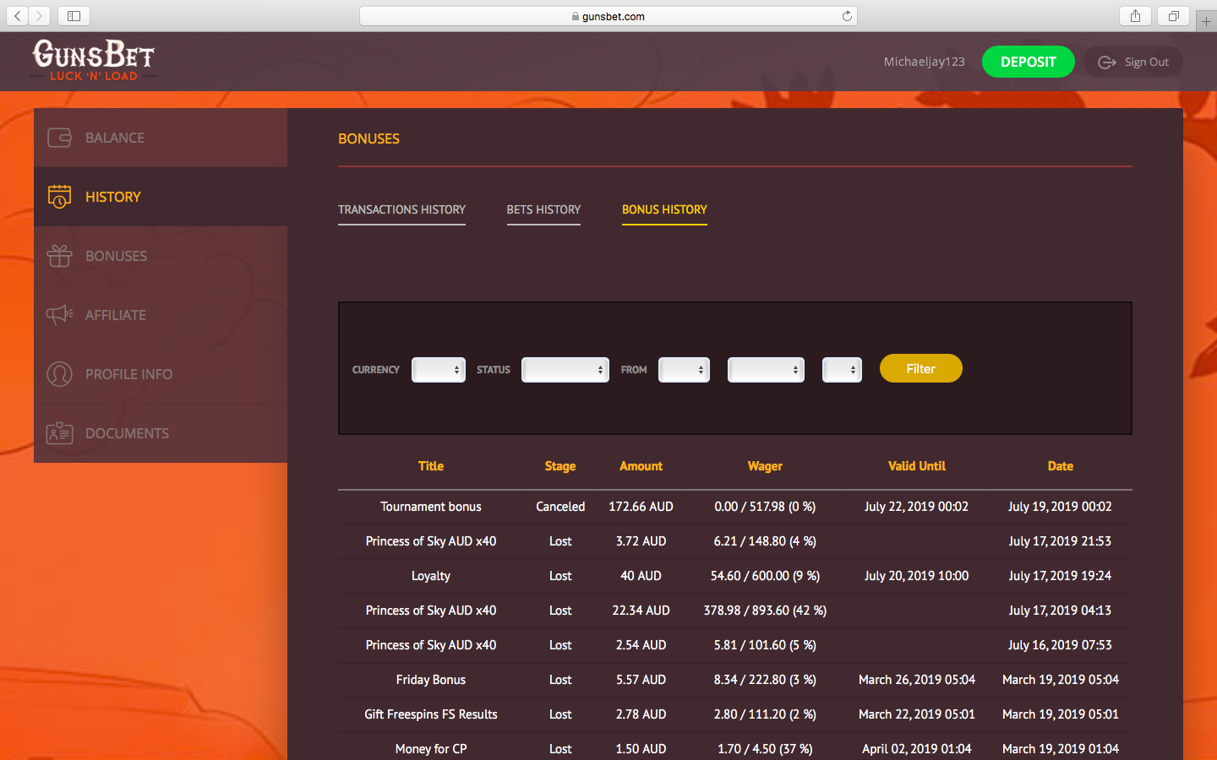The image size is (1217, 760).
Task: Click the 0.00 / 517.98 wager cell
Action: tap(765, 507)
